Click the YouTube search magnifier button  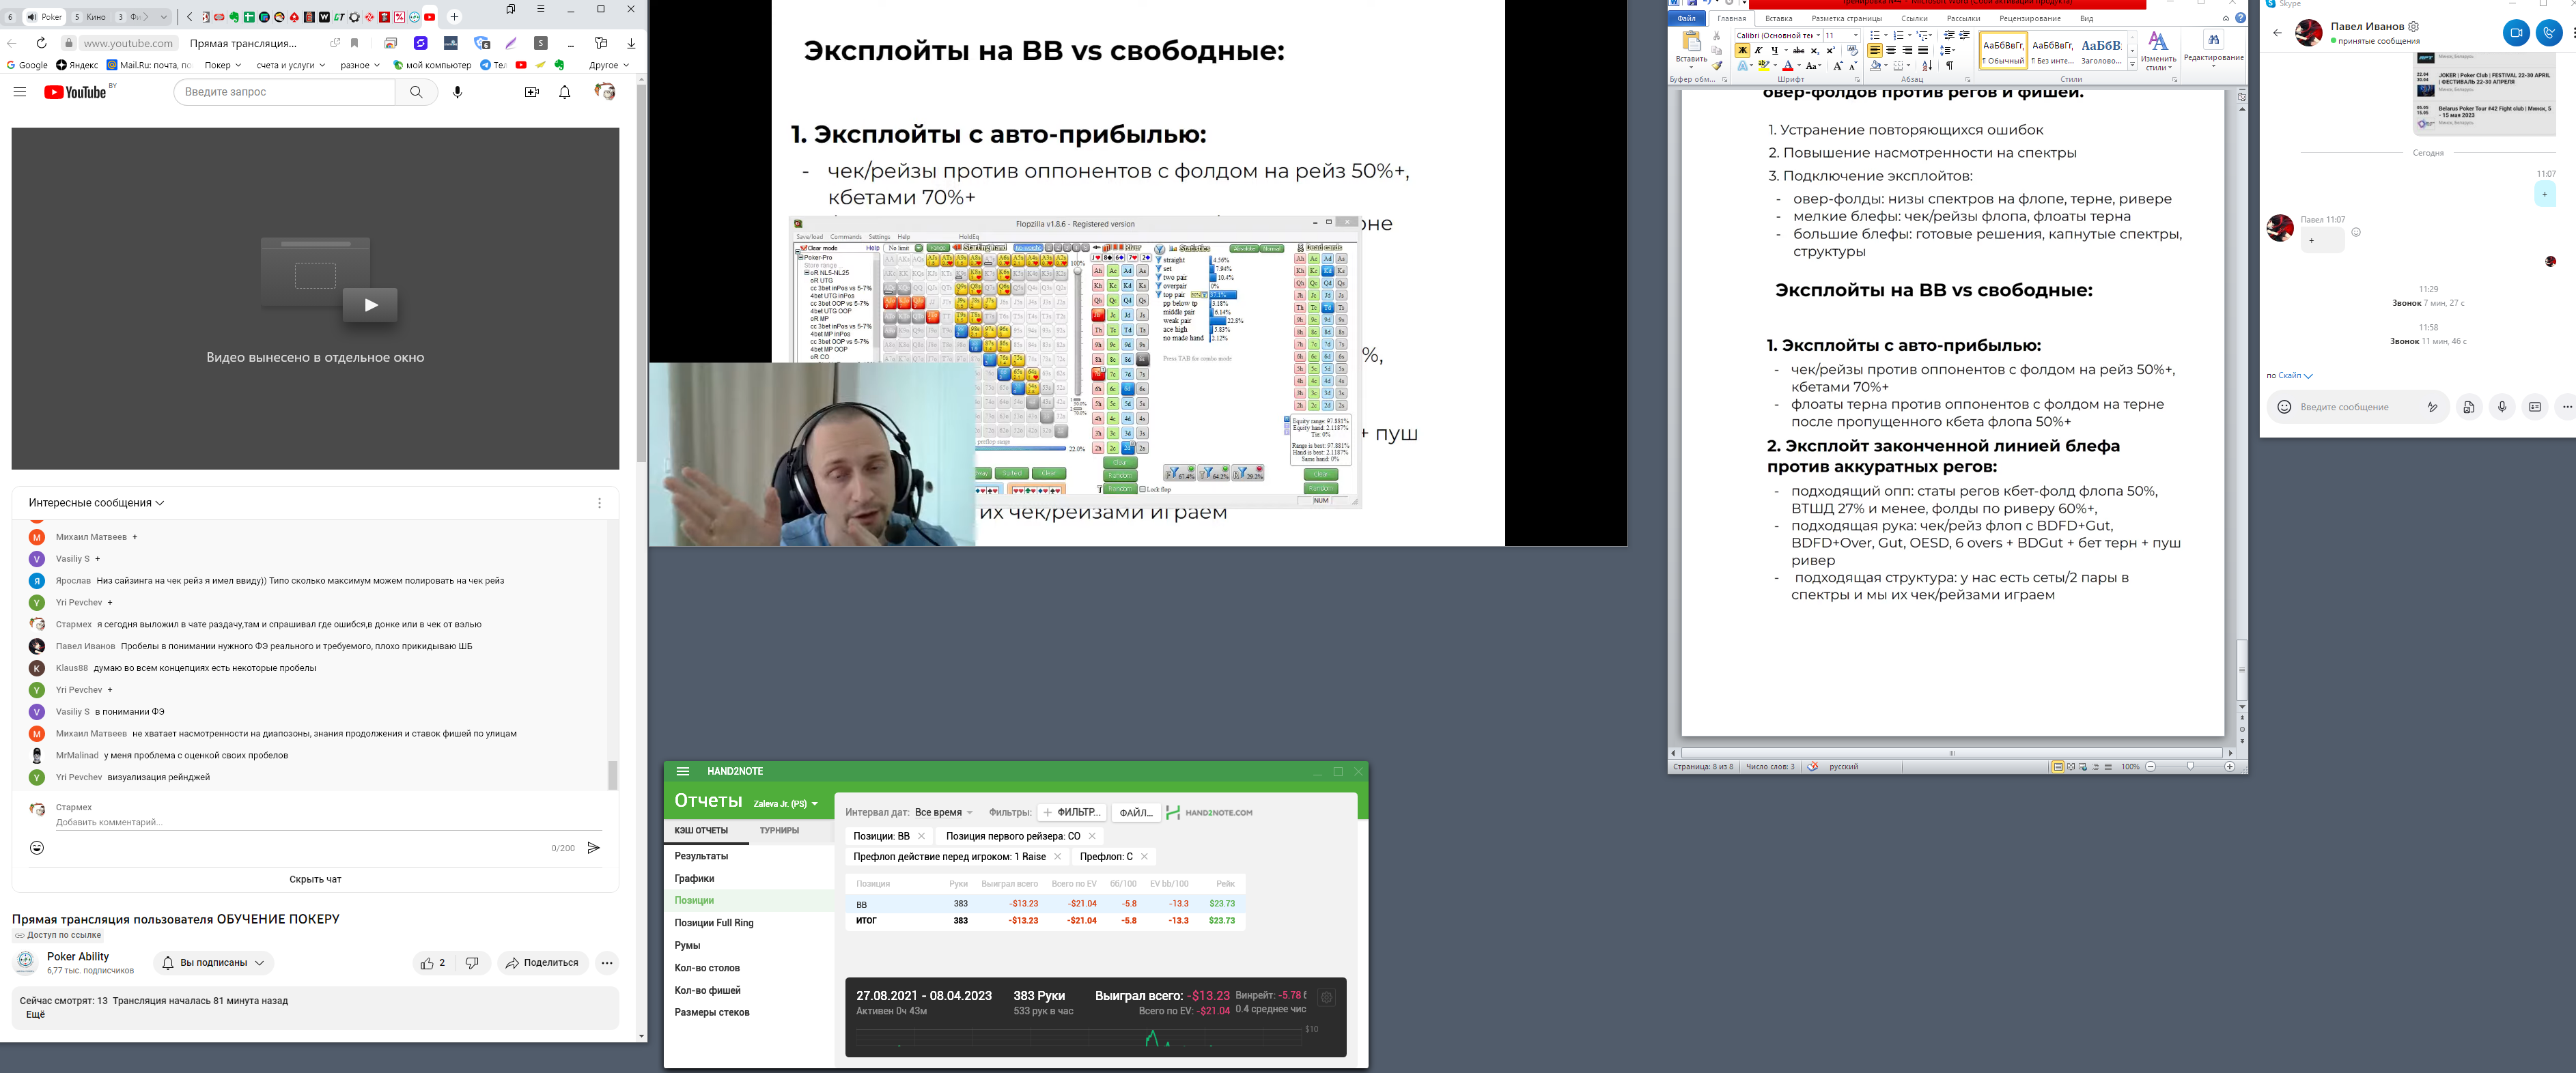pyautogui.click(x=416, y=92)
